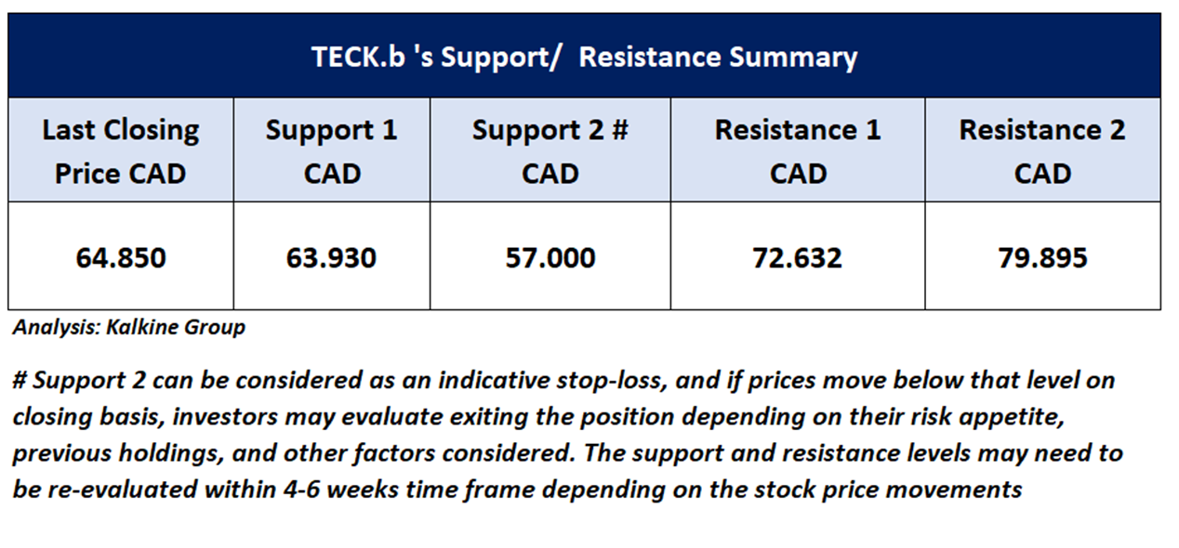
Task: Click the hash symbol starting the footnote
Action: point(20,380)
